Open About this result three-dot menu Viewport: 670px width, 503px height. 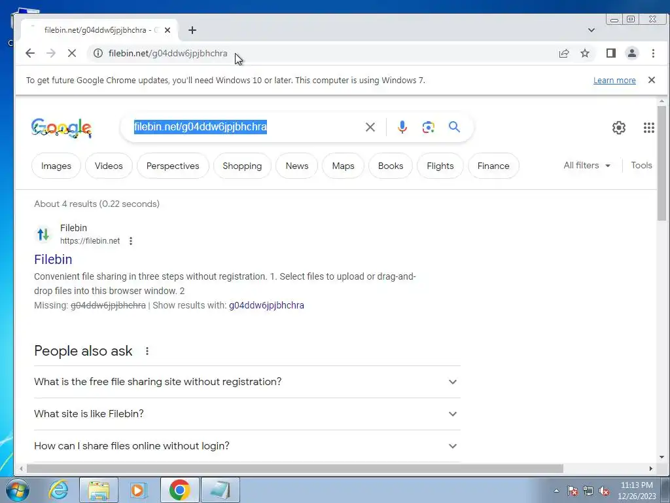pyautogui.click(x=131, y=241)
